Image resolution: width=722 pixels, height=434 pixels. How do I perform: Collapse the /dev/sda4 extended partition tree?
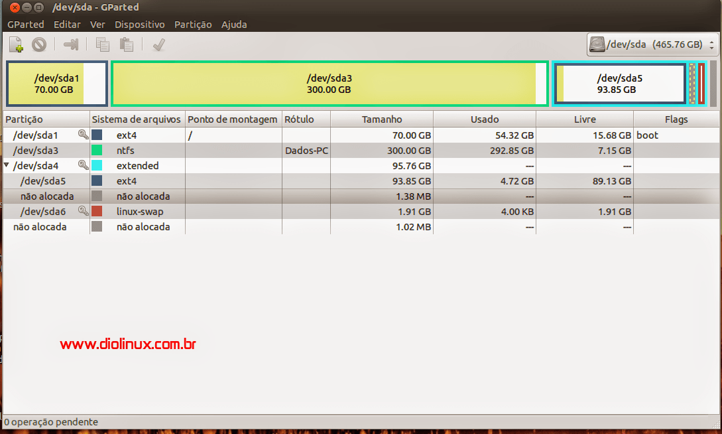(x=7, y=166)
